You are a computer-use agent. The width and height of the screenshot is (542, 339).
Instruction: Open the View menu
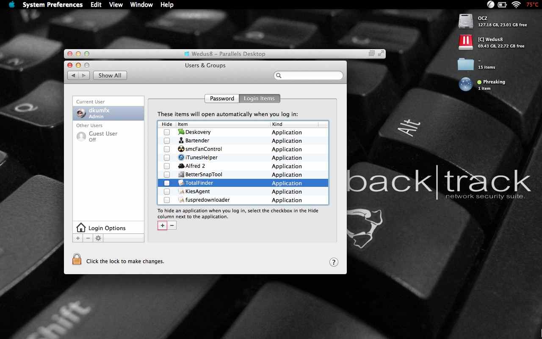pyautogui.click(x=116, y=5)
